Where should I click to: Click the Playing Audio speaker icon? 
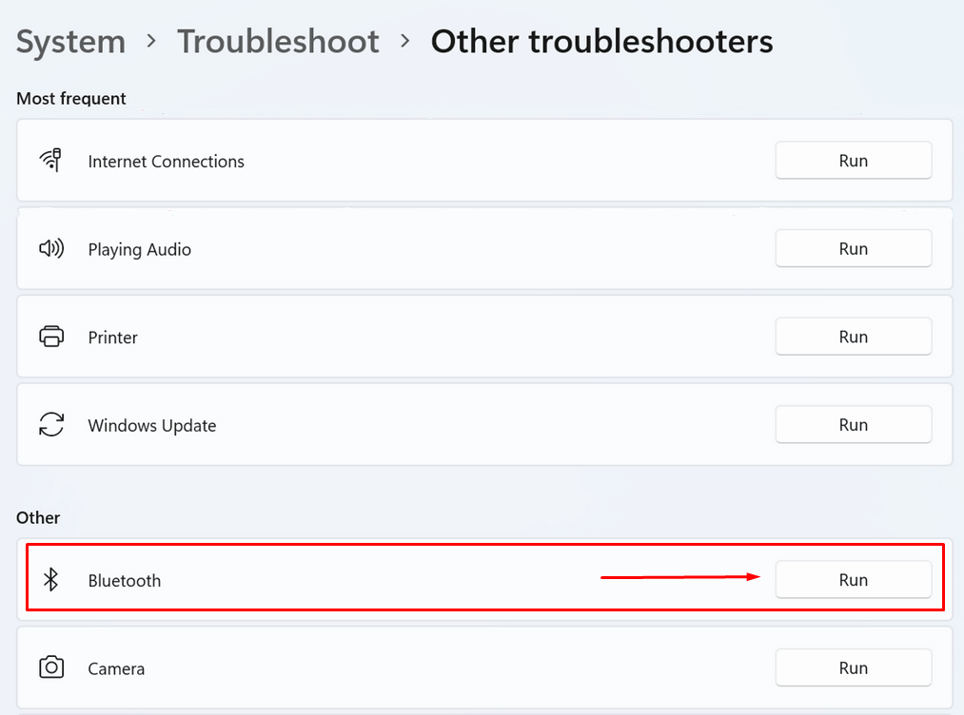(x=51, y=249)
